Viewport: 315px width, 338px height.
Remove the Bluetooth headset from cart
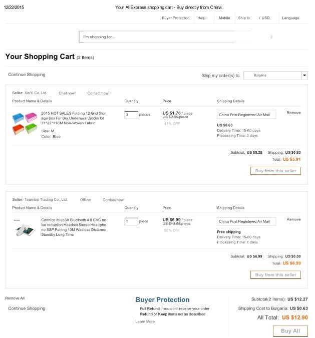(x=293, y=220)
